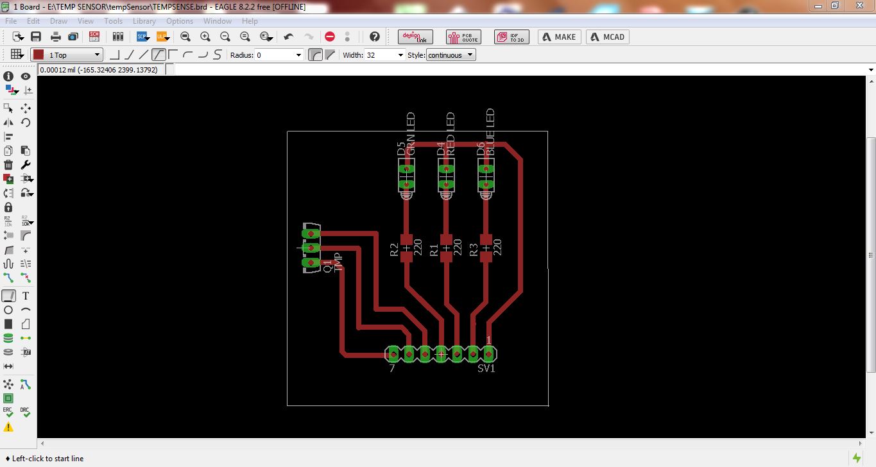Viewport: 876px width, 467px height.
Task: Open the Library menu
Action: point(144,21)
